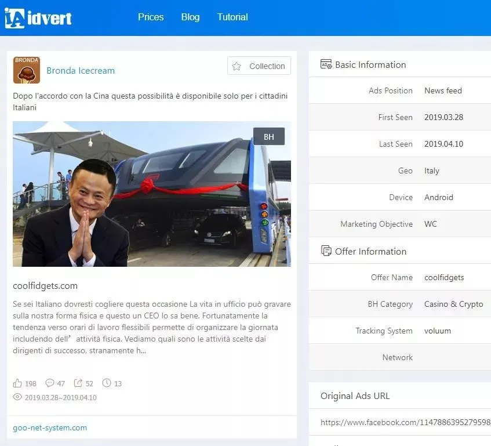Click the BH Category value Casino & Crypto
Screen dimensions: 491x446
click(454, 304)
